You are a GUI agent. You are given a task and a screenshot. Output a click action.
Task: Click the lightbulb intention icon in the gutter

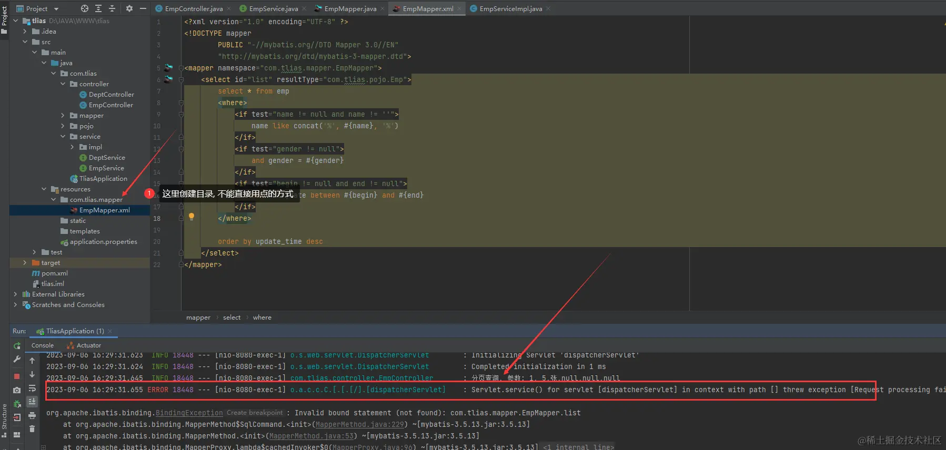point(192,217)
